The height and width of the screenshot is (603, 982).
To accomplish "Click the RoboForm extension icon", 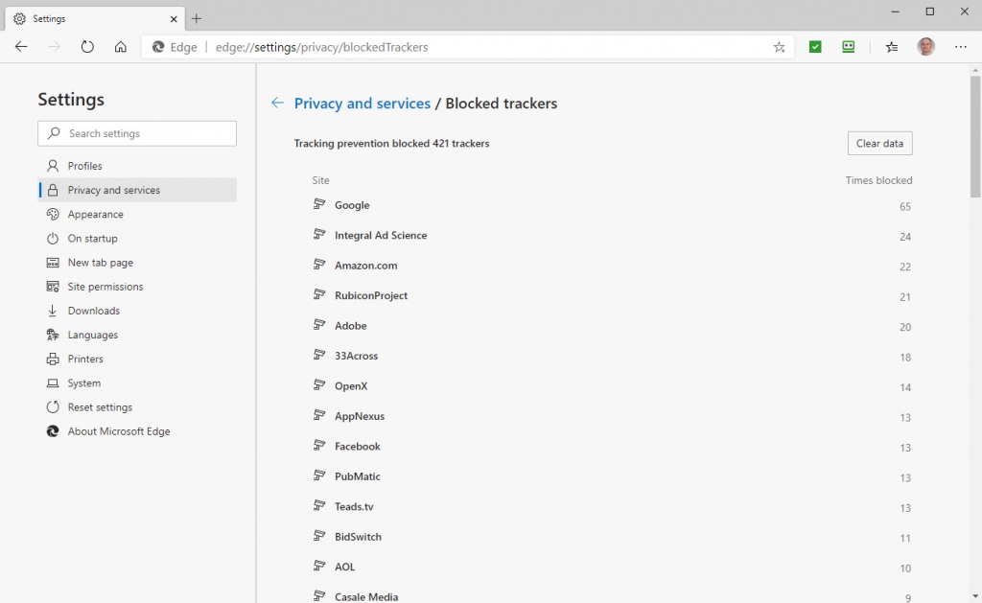I will (x=848, y=46).
